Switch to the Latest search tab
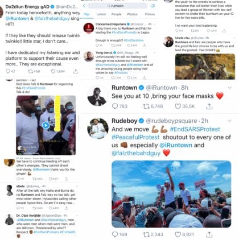This screenshot has height=239, width=239. pyautogui.click(x=101, y=14)
